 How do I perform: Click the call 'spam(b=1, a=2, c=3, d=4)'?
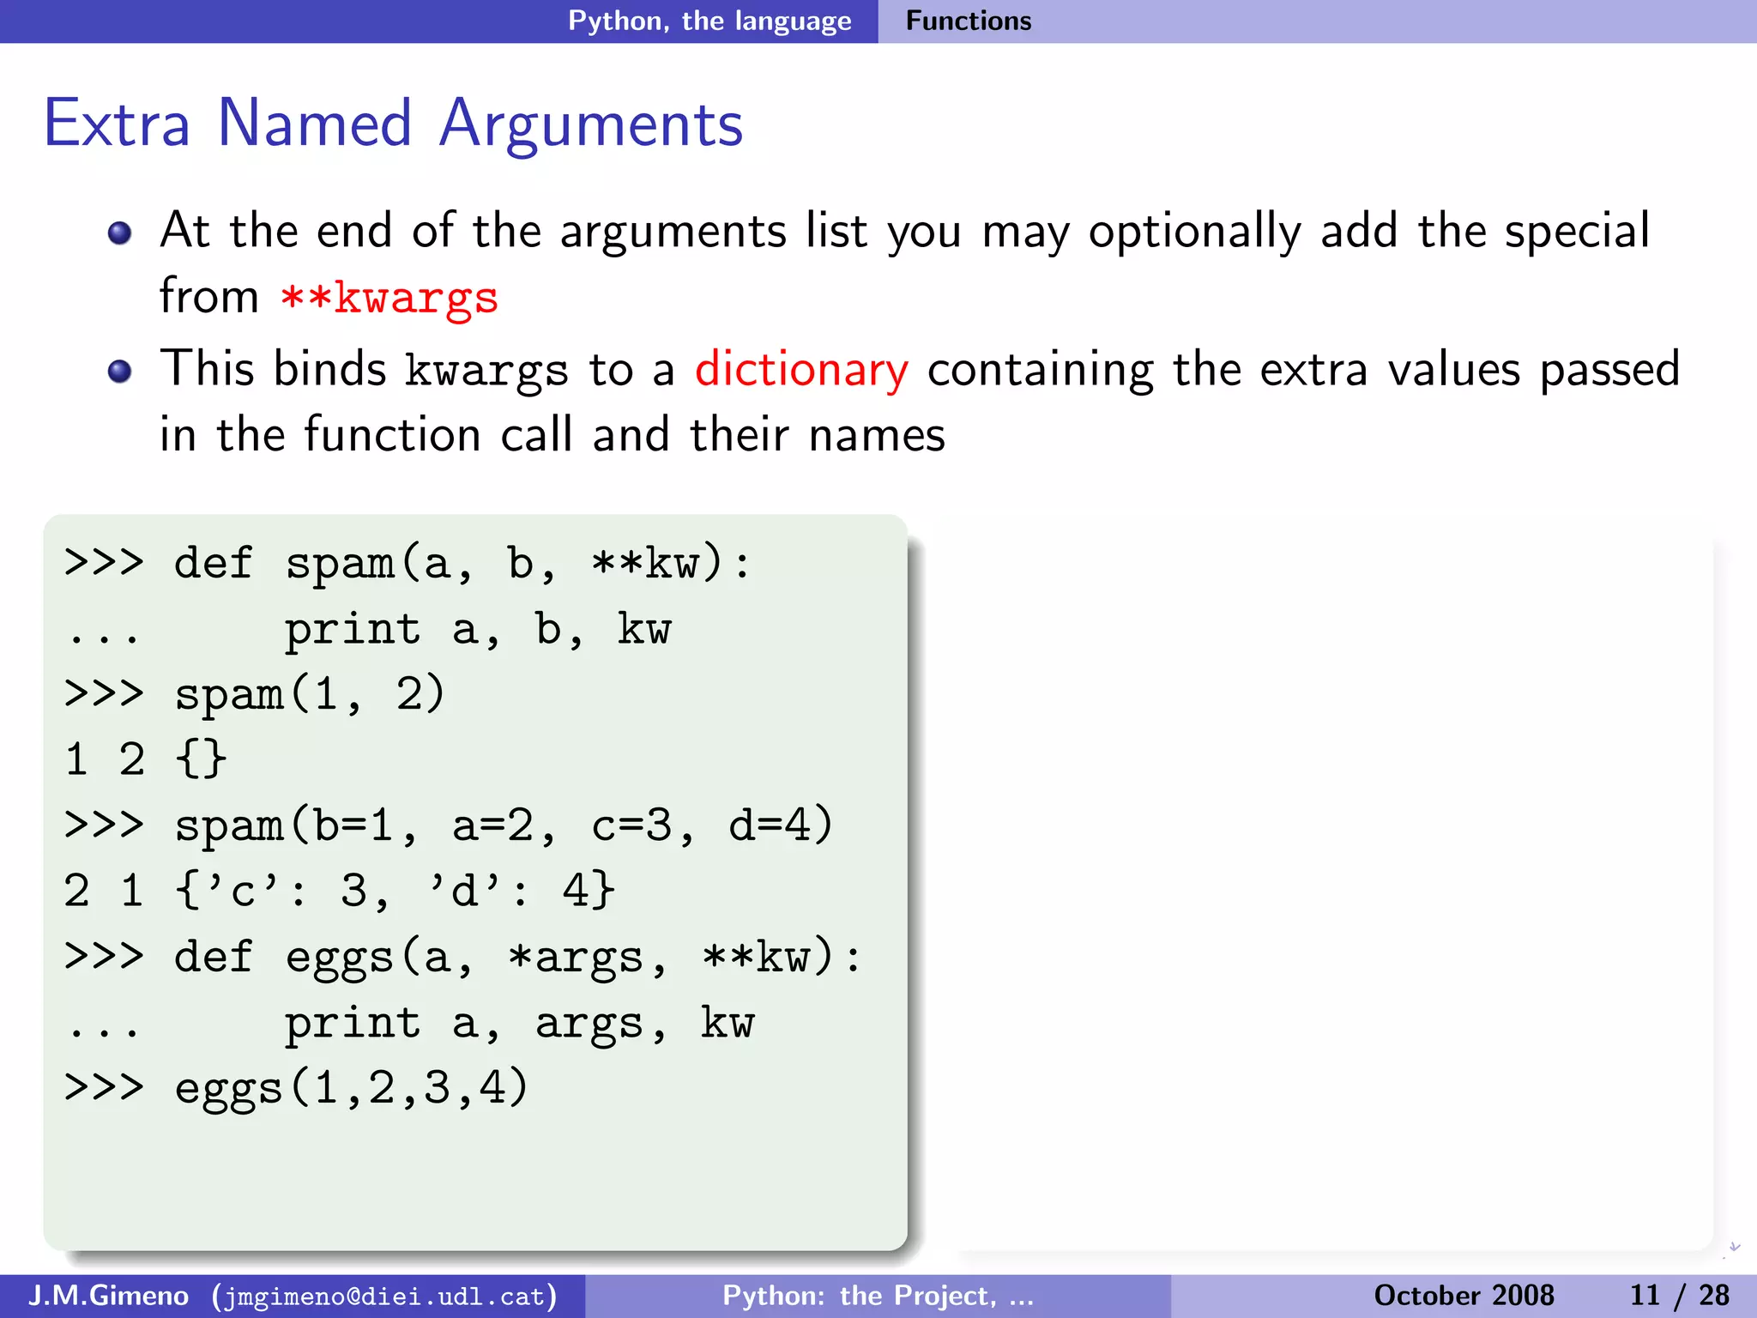[x=504, y=825]
